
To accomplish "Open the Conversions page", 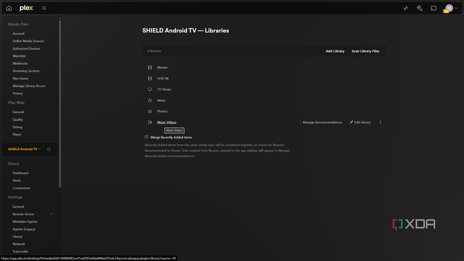I will [x=21, y=188].
